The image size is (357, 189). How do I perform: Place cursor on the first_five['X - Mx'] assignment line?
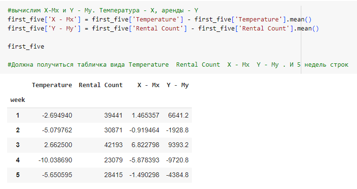(159, 20)
